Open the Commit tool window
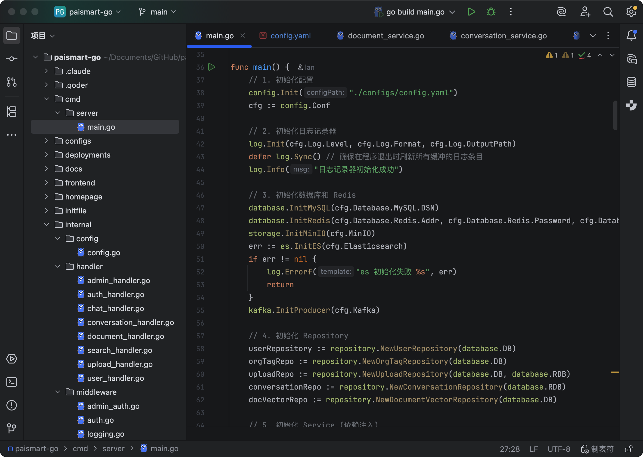The height and width of the screenshot is (457, 643). click(12, 59)
